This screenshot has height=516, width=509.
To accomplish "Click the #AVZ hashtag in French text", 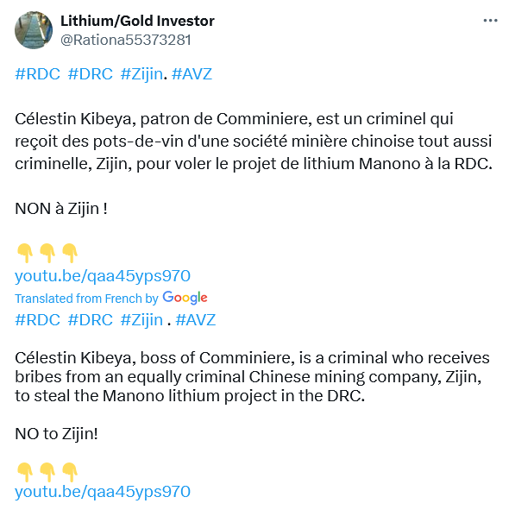I will tap(192, 74).
